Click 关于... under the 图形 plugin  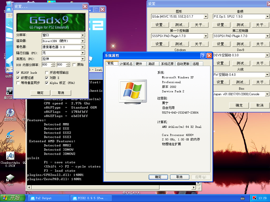click(200, 25)
